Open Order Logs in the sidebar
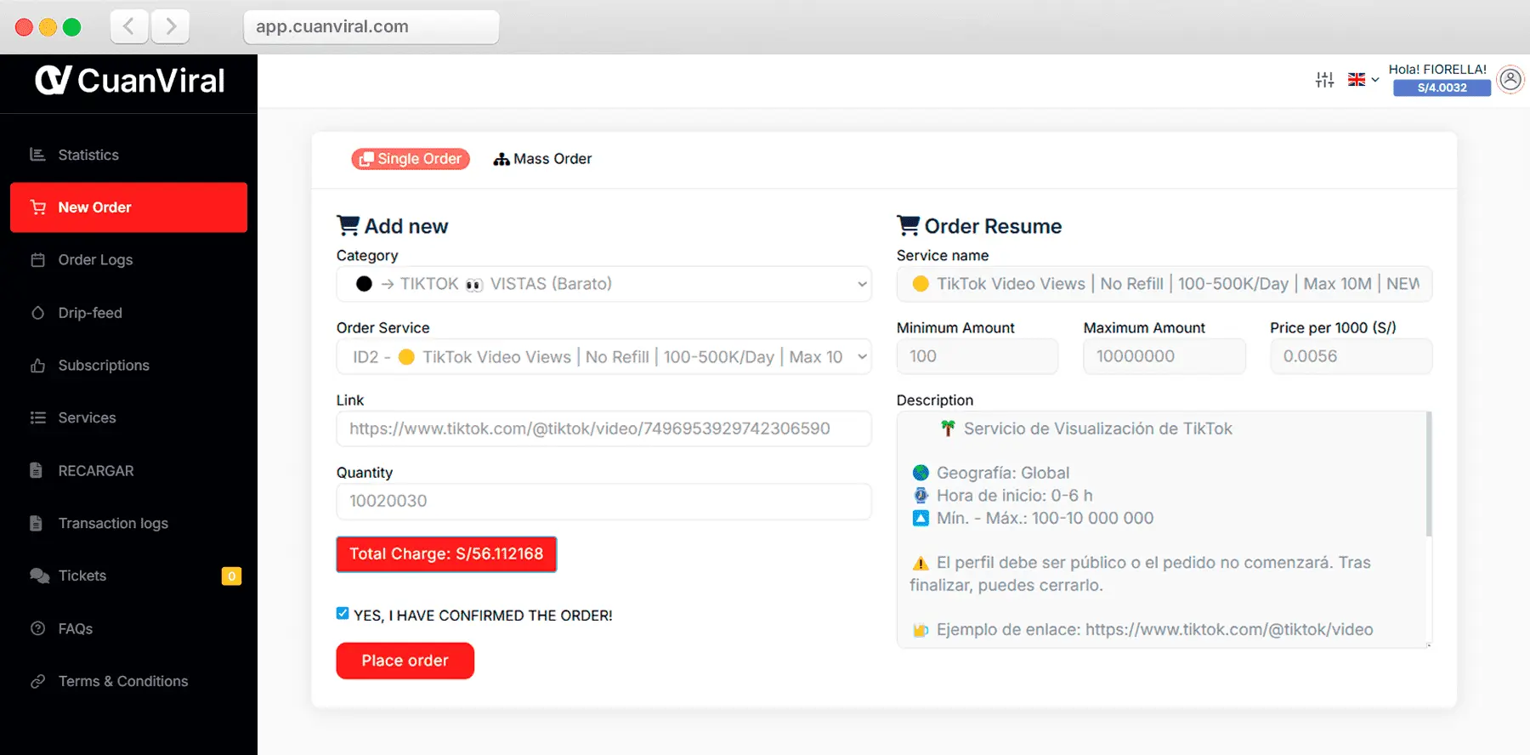Screen dimensions: 1530x755 coord(128,260)
